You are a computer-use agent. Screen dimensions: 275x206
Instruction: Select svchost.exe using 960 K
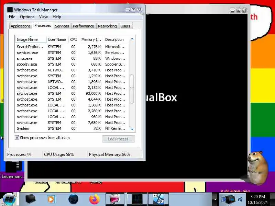click(x=72, y=117)
